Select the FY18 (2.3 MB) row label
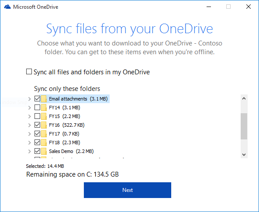 64,142
